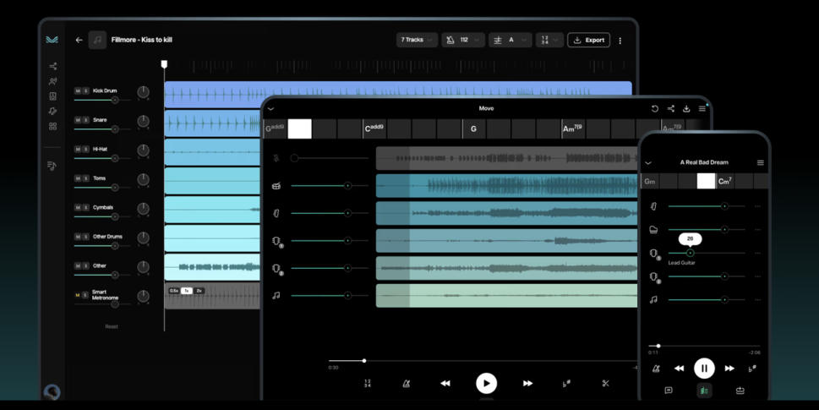Open the key A dropdown

510,40
